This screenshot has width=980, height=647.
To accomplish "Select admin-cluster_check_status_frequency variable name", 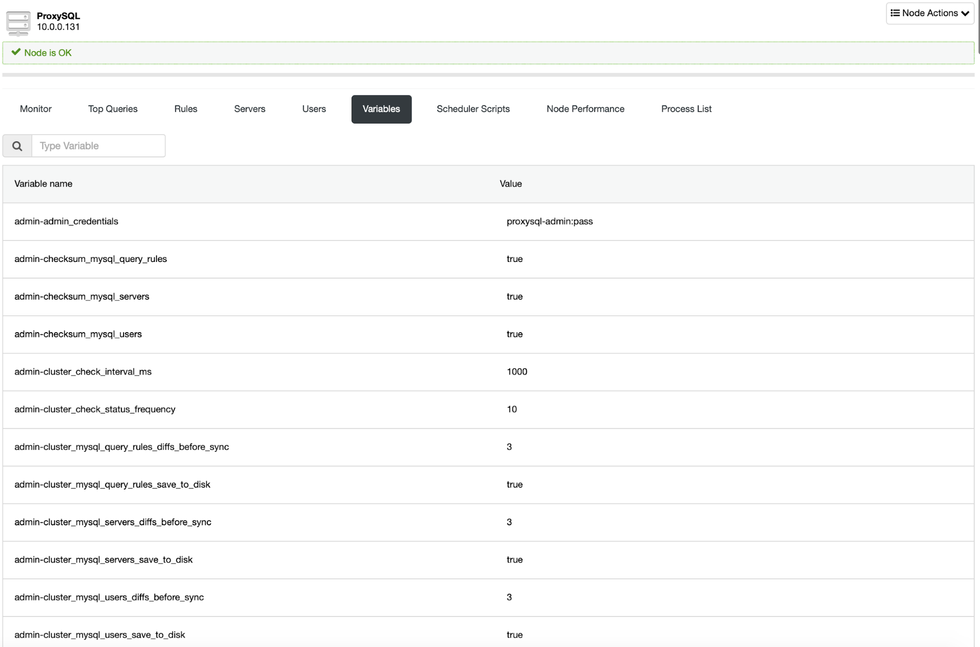I will coord(95,410).
